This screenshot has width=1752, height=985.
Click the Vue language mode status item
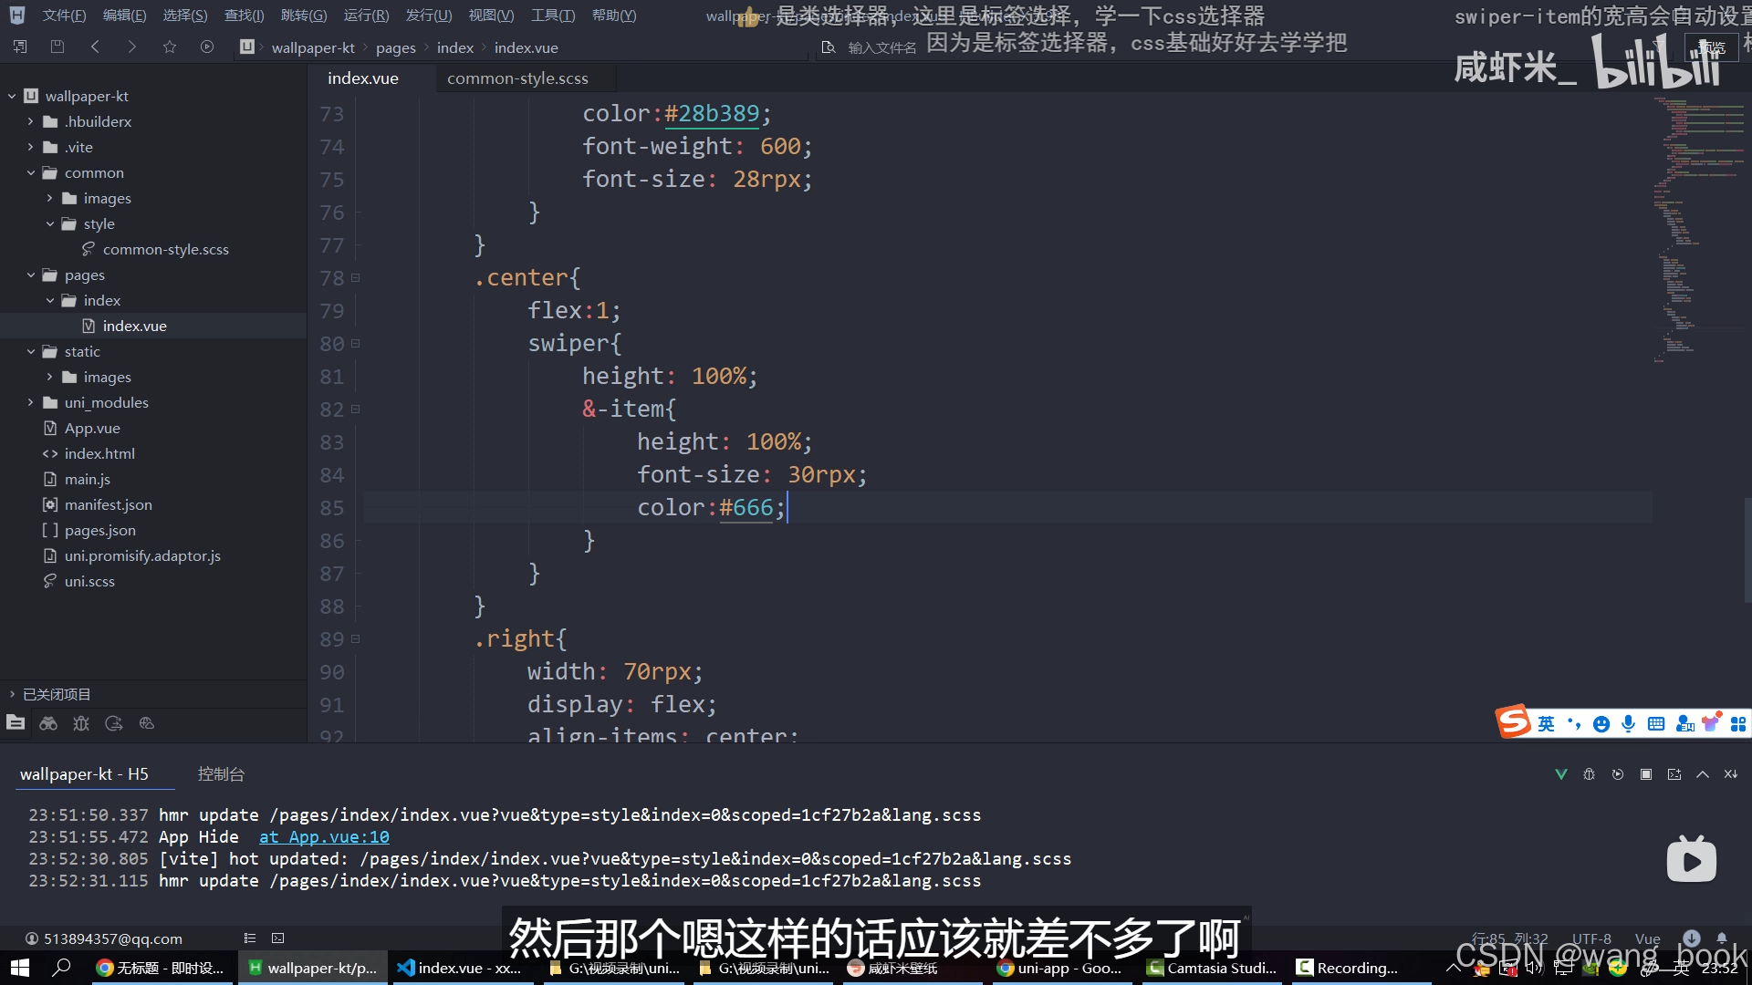(x=1647, y=938)
